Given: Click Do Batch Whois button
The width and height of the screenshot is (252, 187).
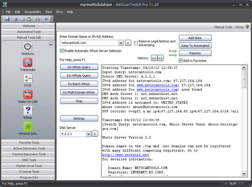Looking at the screenshot, I should point(79,84).
